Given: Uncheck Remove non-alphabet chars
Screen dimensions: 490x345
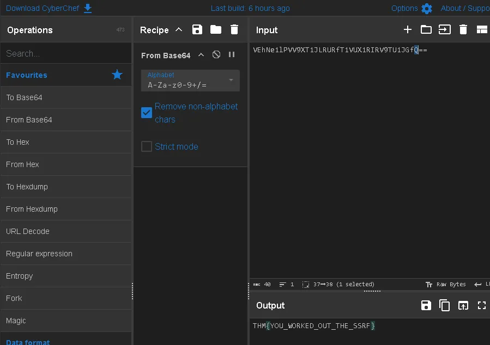Looking at the screenshot, I should (x=147, y=113).
